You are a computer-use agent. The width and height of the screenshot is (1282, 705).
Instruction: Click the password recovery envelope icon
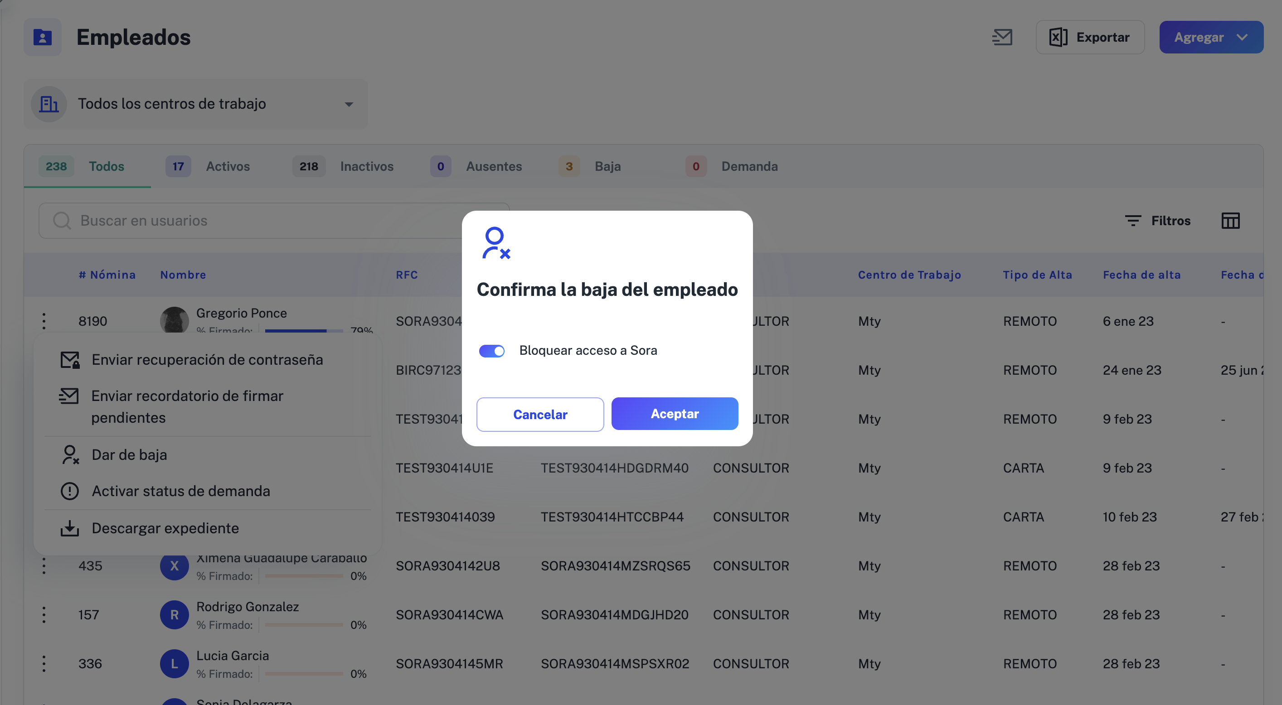point(70,360)
